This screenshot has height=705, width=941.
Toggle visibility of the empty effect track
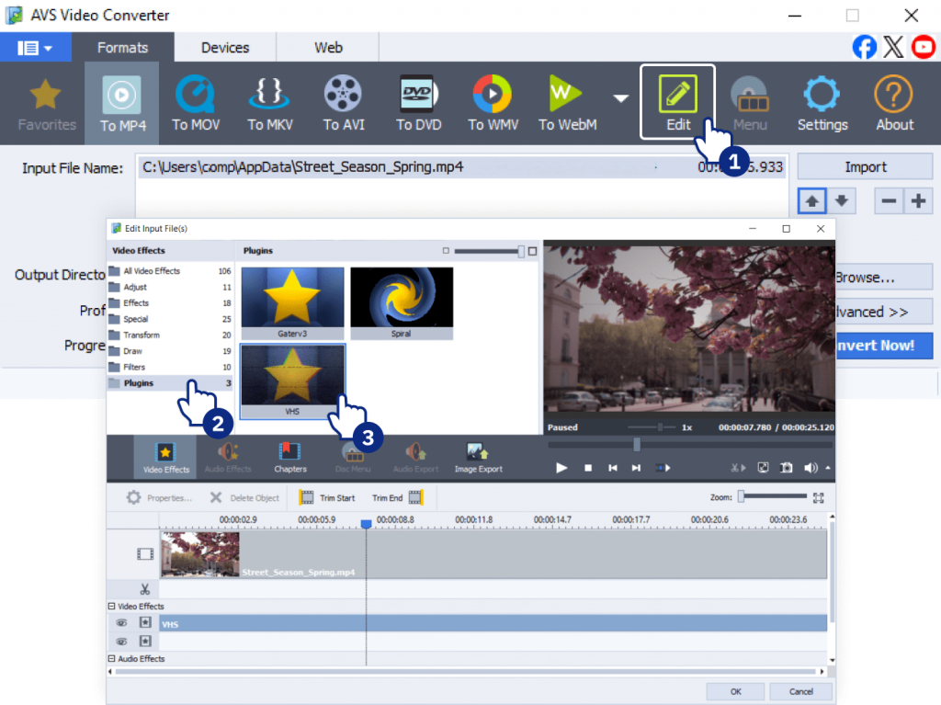pyautogui.click(x=121, y=641)
